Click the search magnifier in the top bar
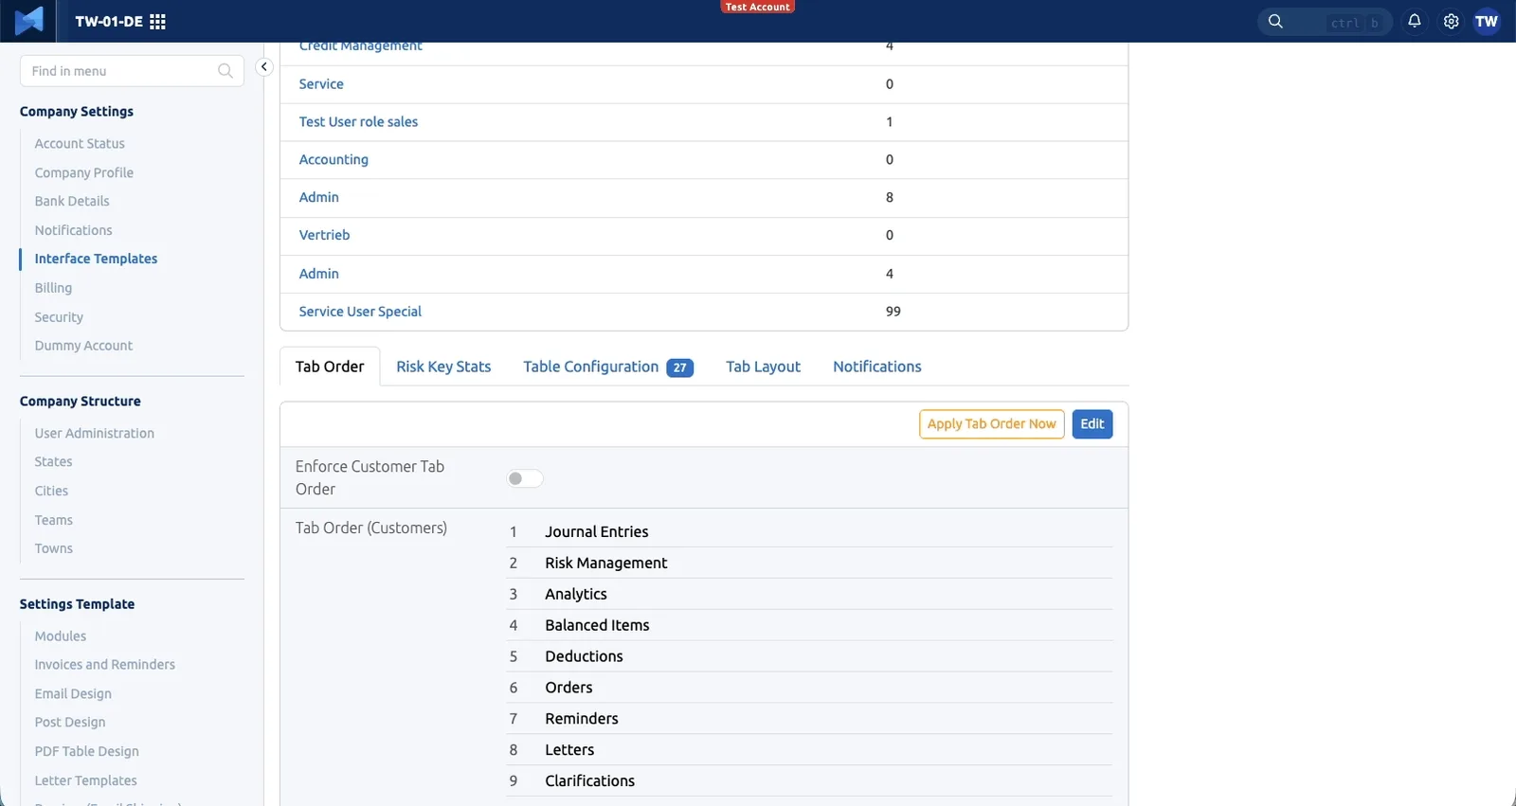This screenshot has height=806, width=1516. (1275, 22)
